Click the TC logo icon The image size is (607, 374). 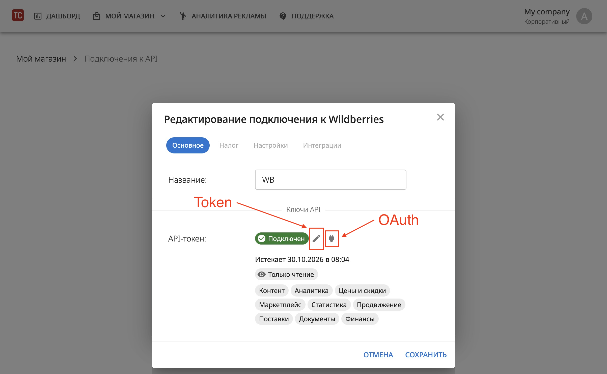click(x=18, y=15)
